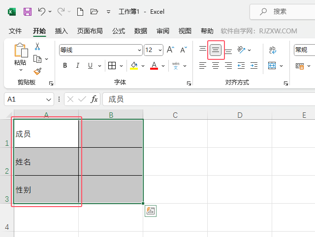The image size is (315, 237).
Task: Click the Open folder icon
Action: (94, 12)
